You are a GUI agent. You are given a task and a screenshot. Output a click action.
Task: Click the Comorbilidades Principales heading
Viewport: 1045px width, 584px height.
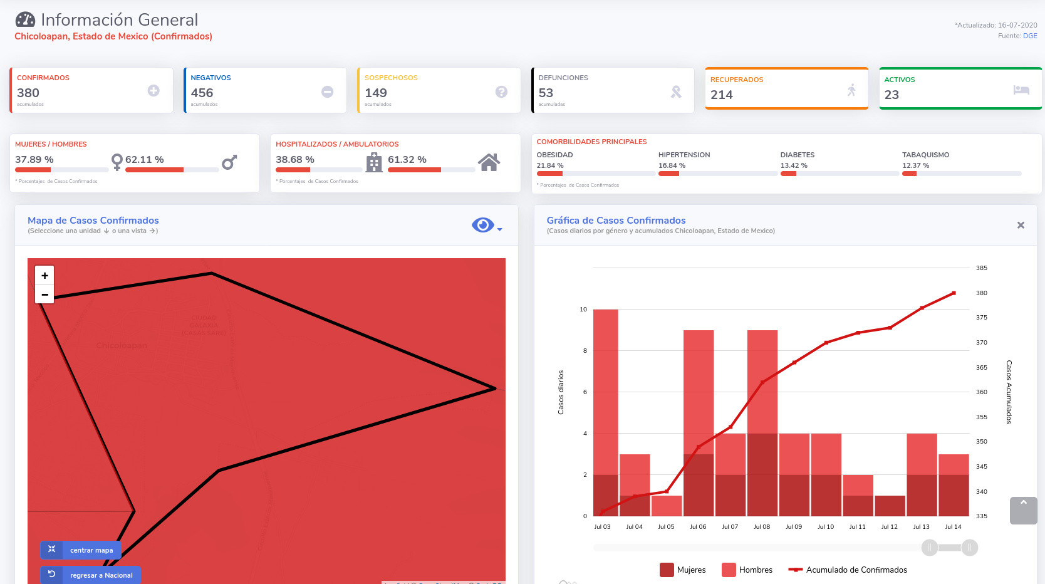591,142
